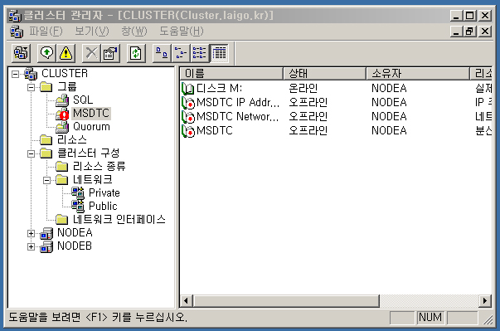Switch to list view

(x=200, y=53)
